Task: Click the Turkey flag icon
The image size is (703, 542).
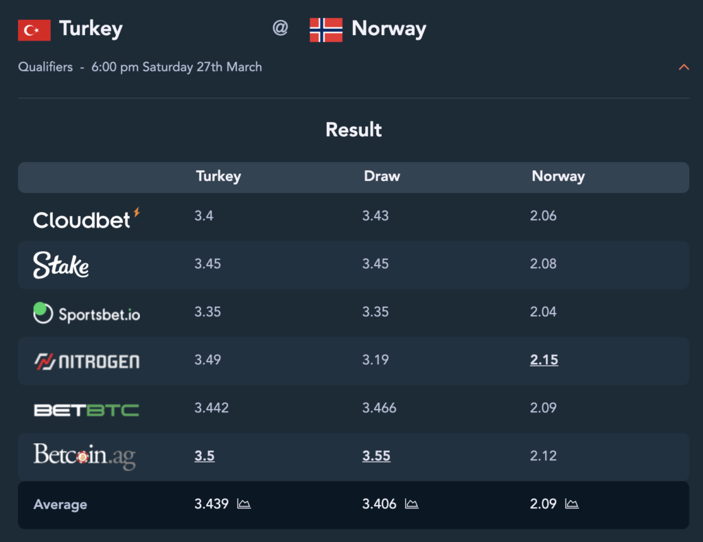Action: pos(34,30)
